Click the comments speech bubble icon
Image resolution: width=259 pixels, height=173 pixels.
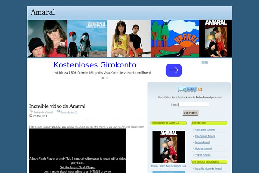[x=58, y=111]
